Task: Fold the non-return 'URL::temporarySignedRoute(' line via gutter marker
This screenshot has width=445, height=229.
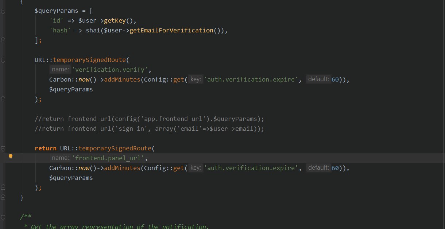Action: click(x=3, y=60)
